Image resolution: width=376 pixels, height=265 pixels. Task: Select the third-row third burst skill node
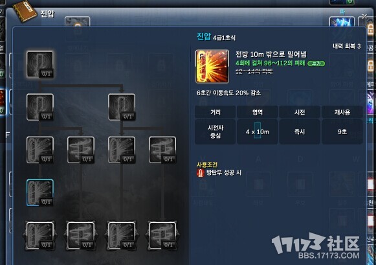122,150
